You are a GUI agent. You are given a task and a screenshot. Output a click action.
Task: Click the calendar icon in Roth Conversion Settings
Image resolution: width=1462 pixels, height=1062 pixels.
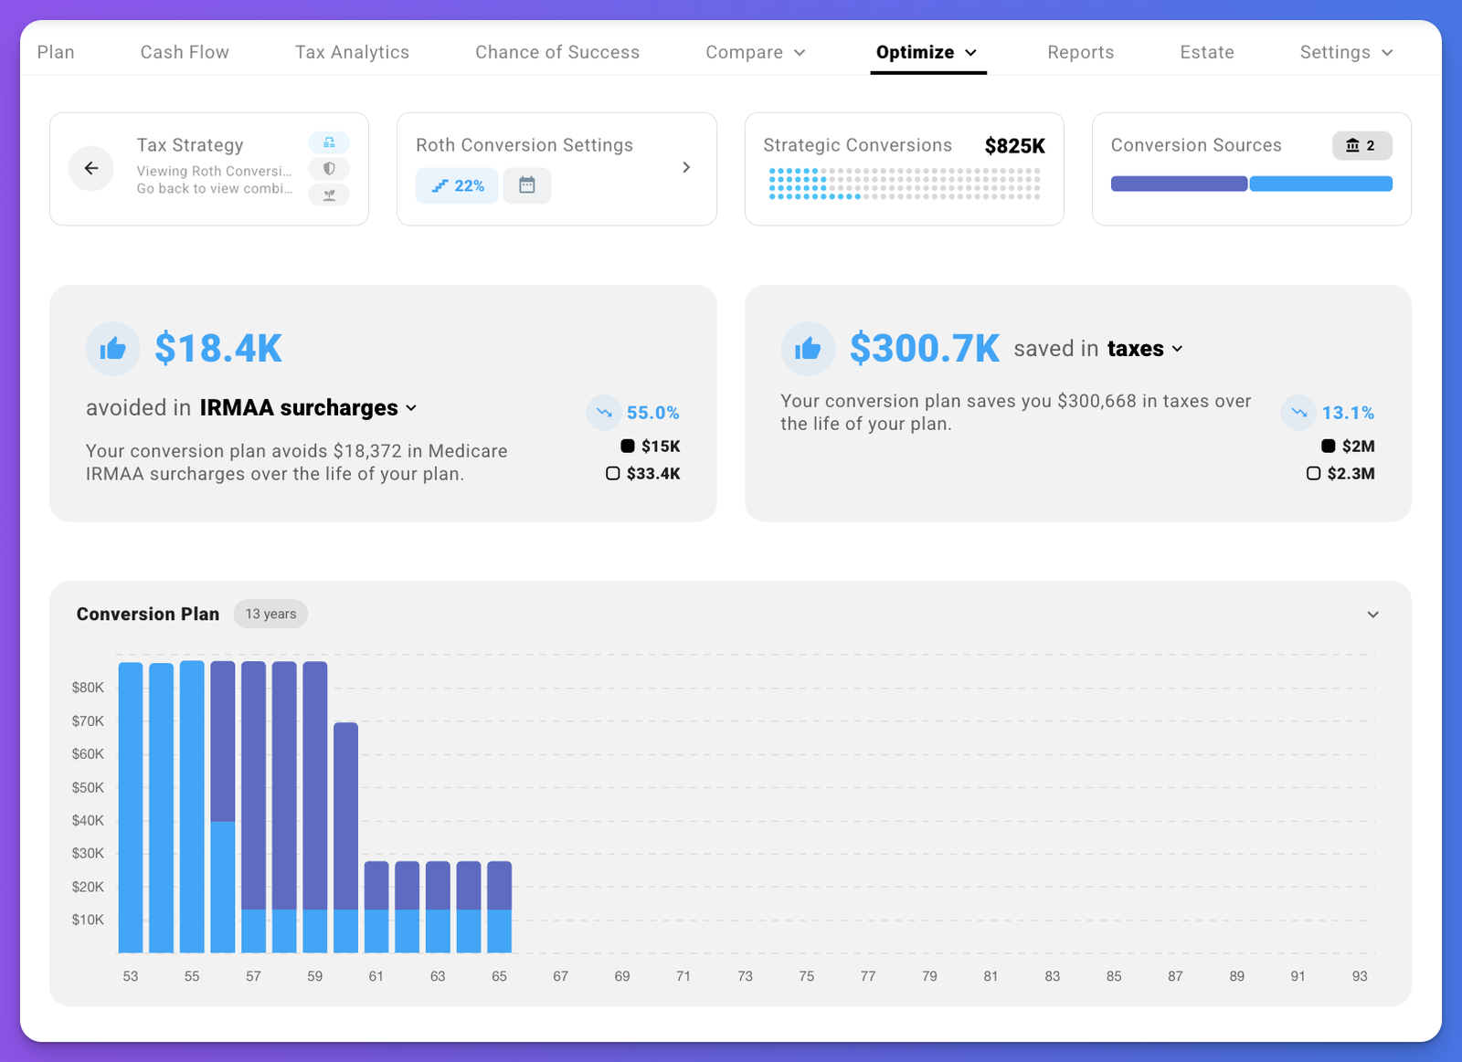(527, 185)
